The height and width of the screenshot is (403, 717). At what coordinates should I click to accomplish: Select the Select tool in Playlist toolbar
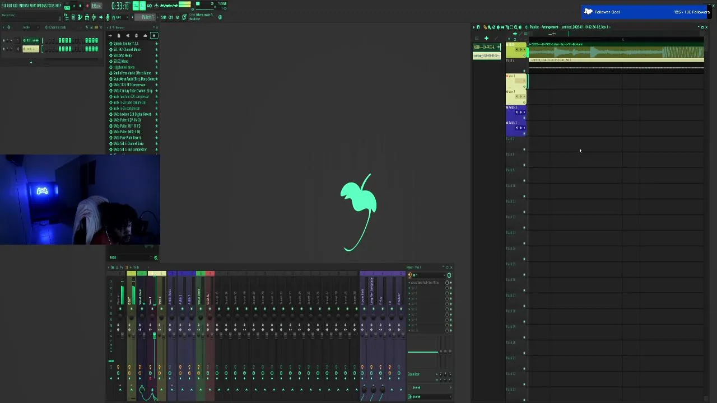511,27
